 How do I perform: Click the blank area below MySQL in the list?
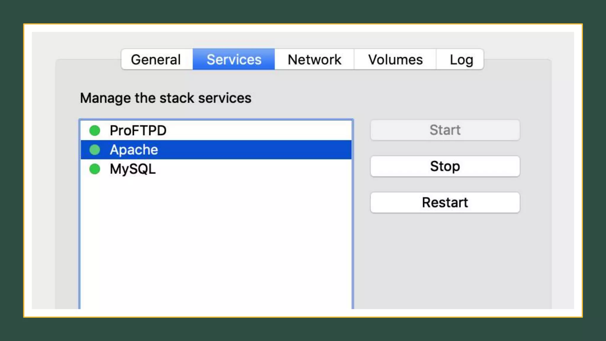point(216,237)
